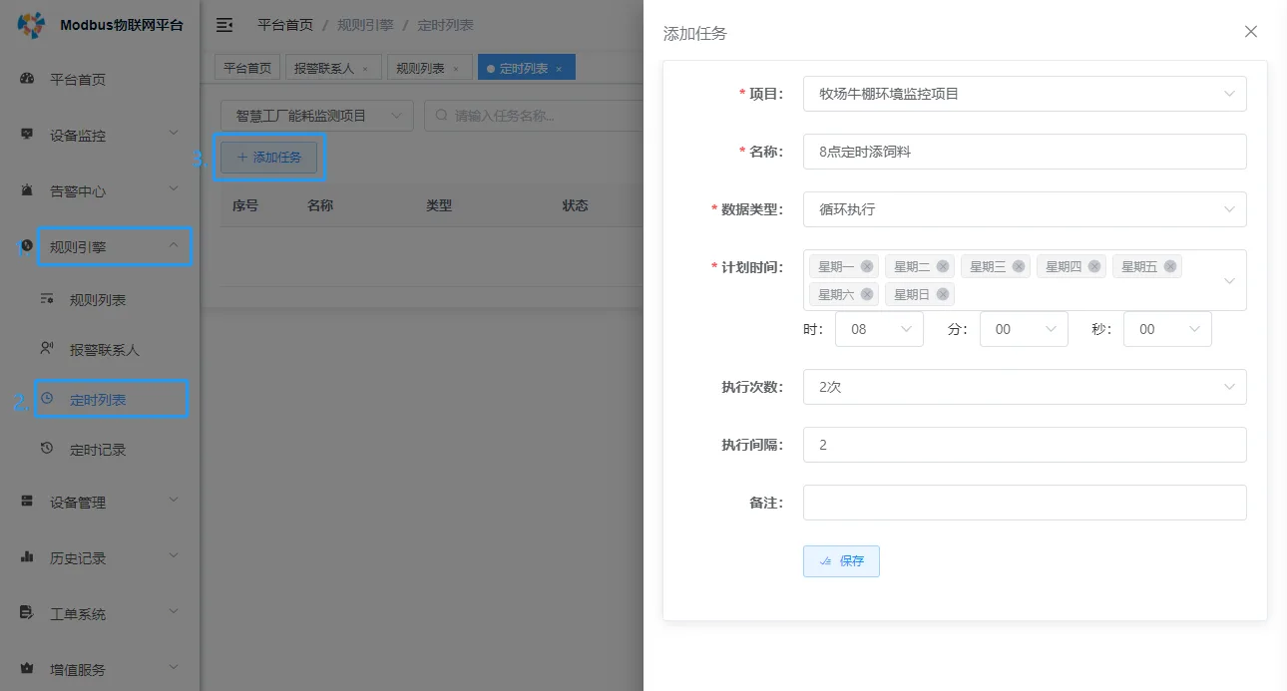Click the Modbus platform logo icon
1287x691 pixels.
(33, 26)
